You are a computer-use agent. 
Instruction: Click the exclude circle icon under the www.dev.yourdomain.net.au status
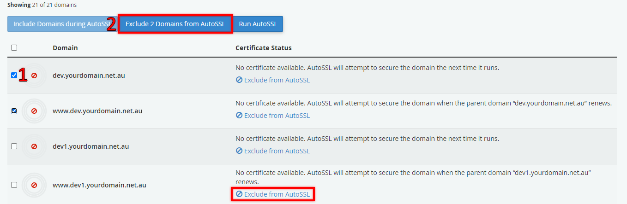(239, 115)
